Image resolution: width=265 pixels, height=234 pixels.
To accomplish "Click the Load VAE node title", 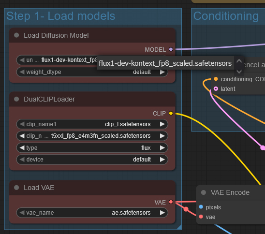I will pos(39,188).
